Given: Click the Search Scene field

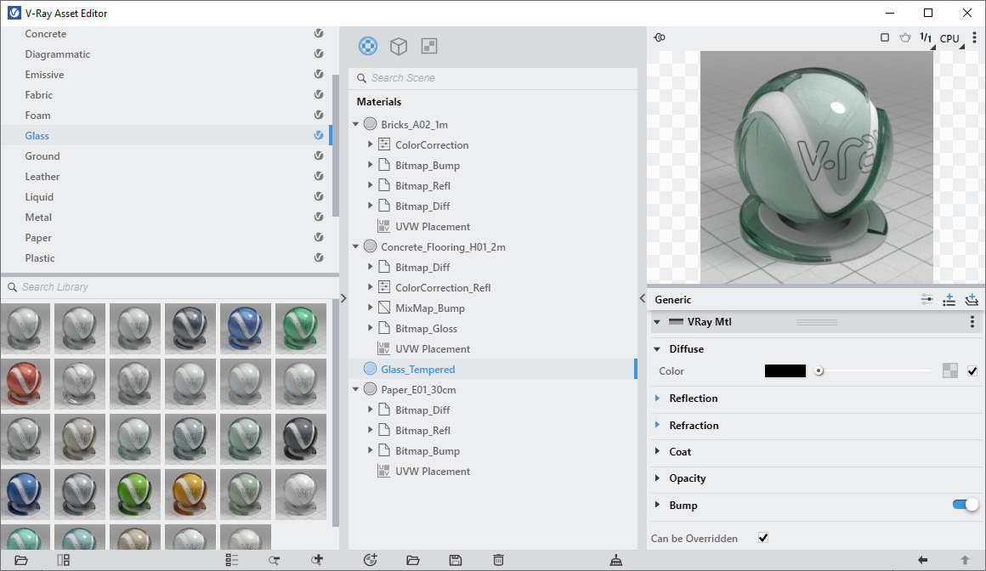Looking at the screenshot, I should [x=493, y=78].
